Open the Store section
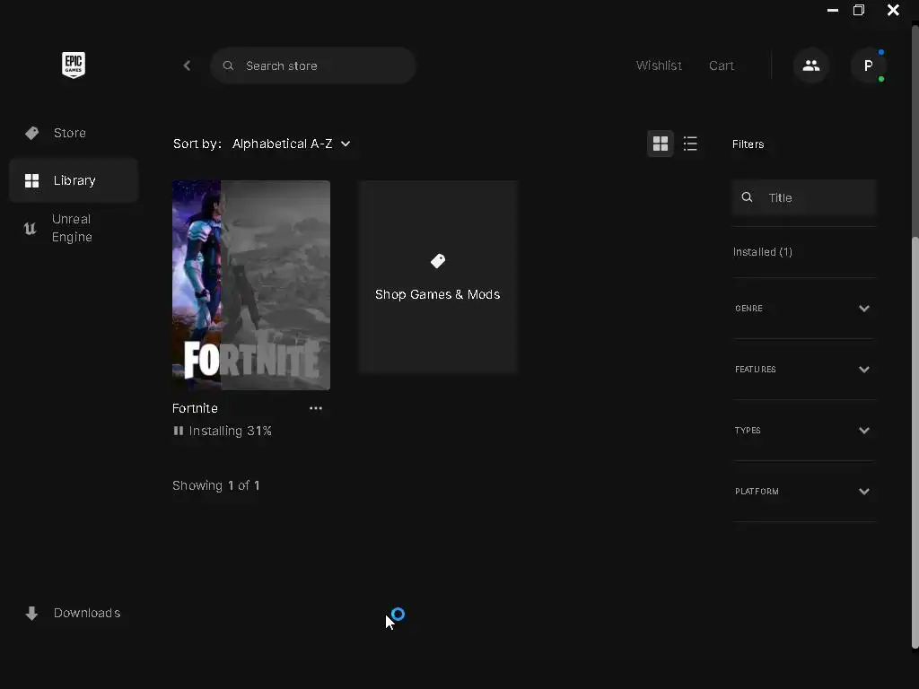 74,133
